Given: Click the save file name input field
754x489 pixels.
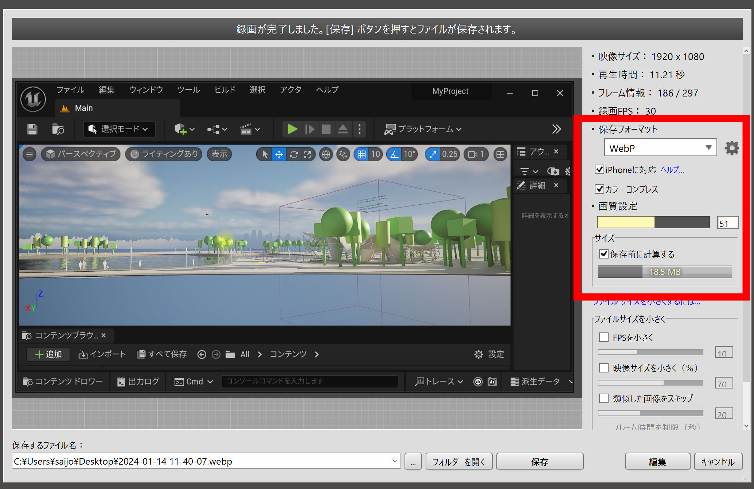Looking at the screenshot, I should [200, 461].
